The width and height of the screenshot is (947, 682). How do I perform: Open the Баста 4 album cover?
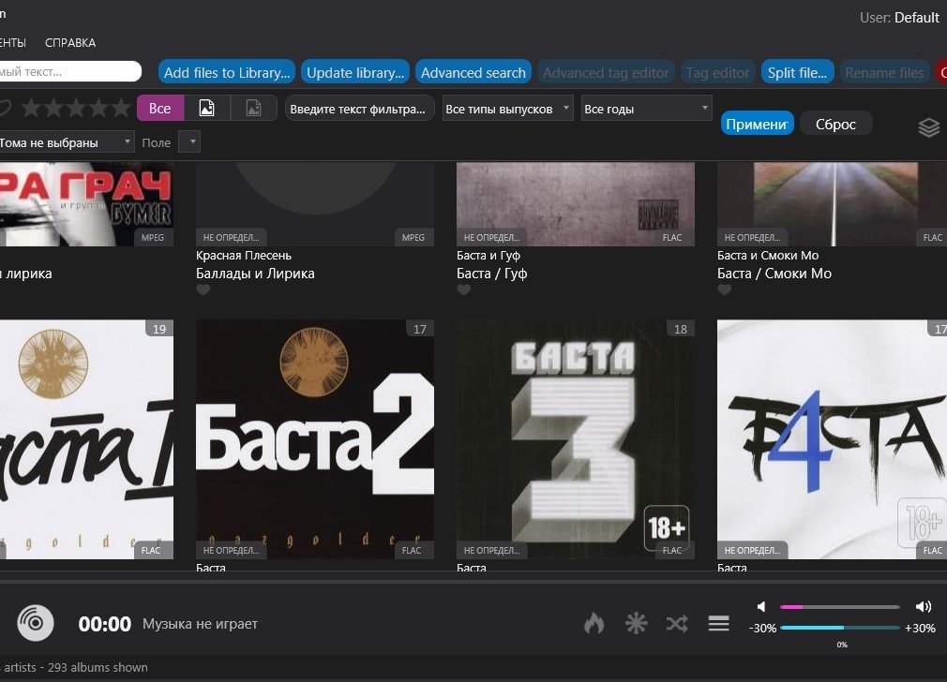(832, 438)
